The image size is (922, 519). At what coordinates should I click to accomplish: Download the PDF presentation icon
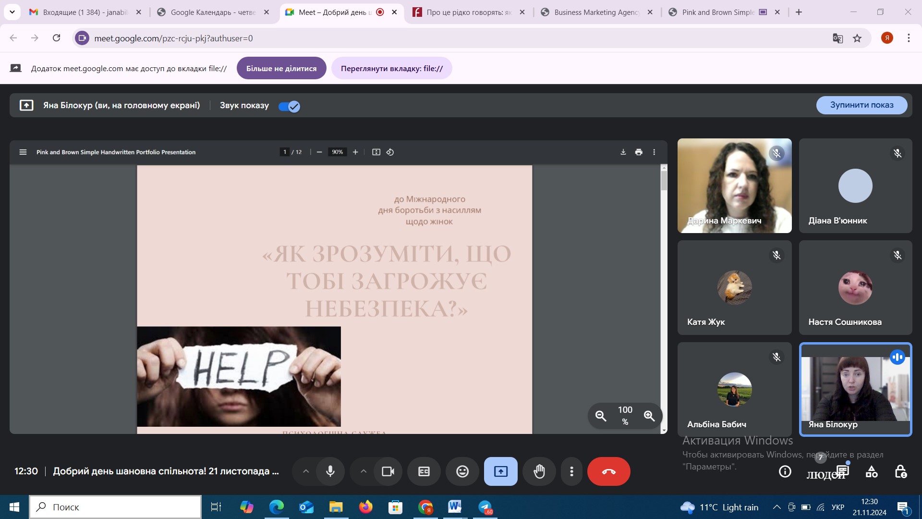point(623,152)
